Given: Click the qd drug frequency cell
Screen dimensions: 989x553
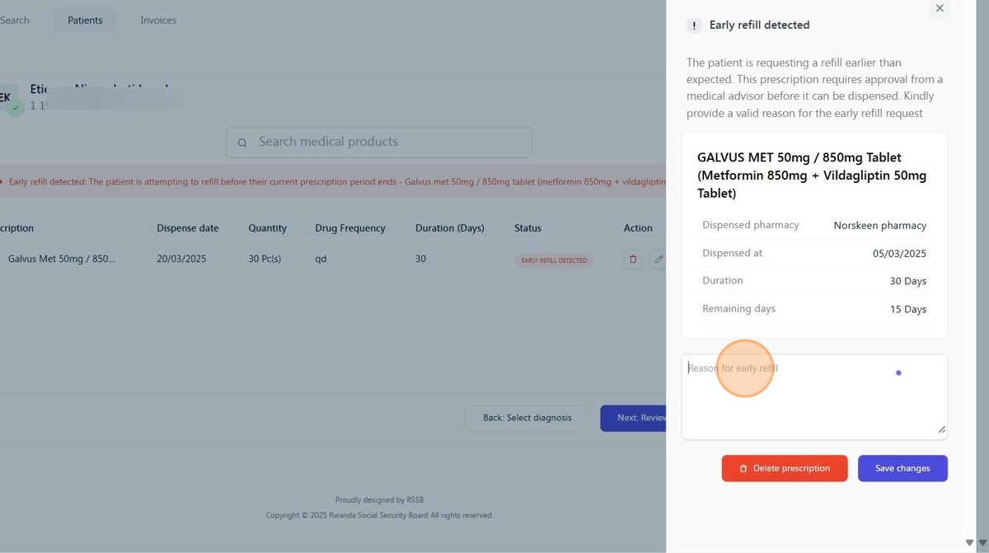Looking at the screenshot, I should point(321,259).
